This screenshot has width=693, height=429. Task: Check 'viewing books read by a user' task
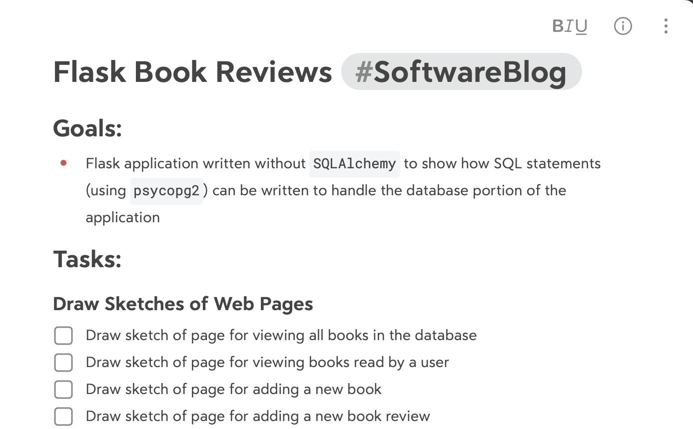pos(63,363)
